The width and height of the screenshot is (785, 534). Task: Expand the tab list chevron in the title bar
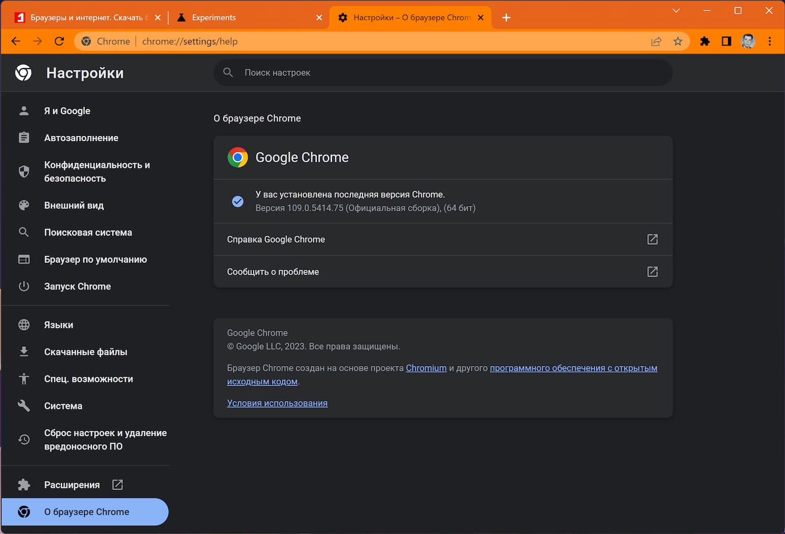pyautogui.click(x=676, y=10)
